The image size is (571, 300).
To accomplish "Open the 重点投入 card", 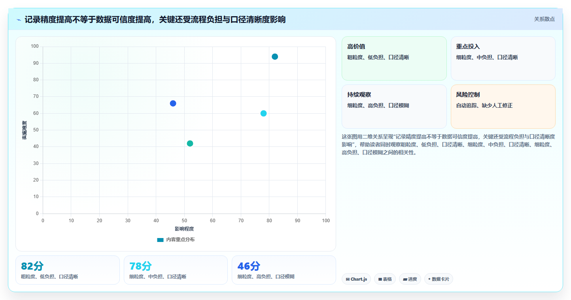I will 503,58.
